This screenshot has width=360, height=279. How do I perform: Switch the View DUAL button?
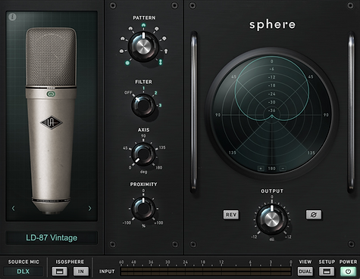[x=305, y=271]
